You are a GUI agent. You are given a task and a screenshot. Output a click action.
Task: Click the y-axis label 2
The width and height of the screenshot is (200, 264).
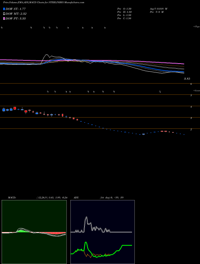[191, 129]
